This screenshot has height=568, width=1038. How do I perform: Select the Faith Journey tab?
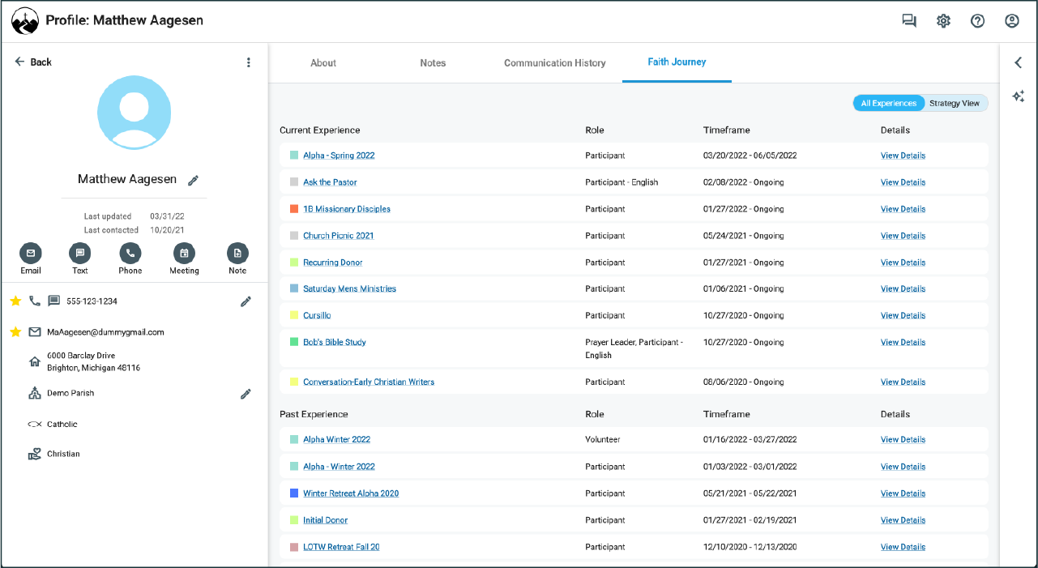(677, 62)
